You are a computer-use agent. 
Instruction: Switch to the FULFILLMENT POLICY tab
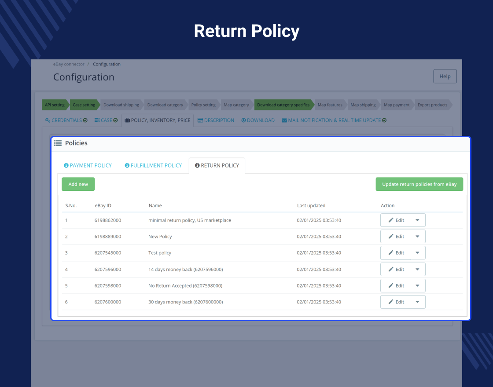(154, 165)
